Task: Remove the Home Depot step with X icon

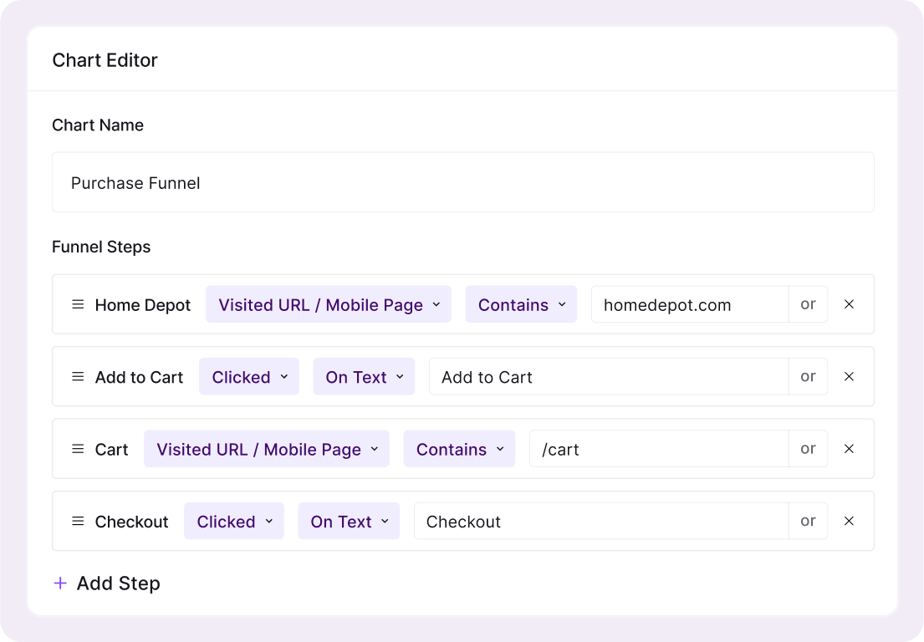Action: click(x=849, y=304)
